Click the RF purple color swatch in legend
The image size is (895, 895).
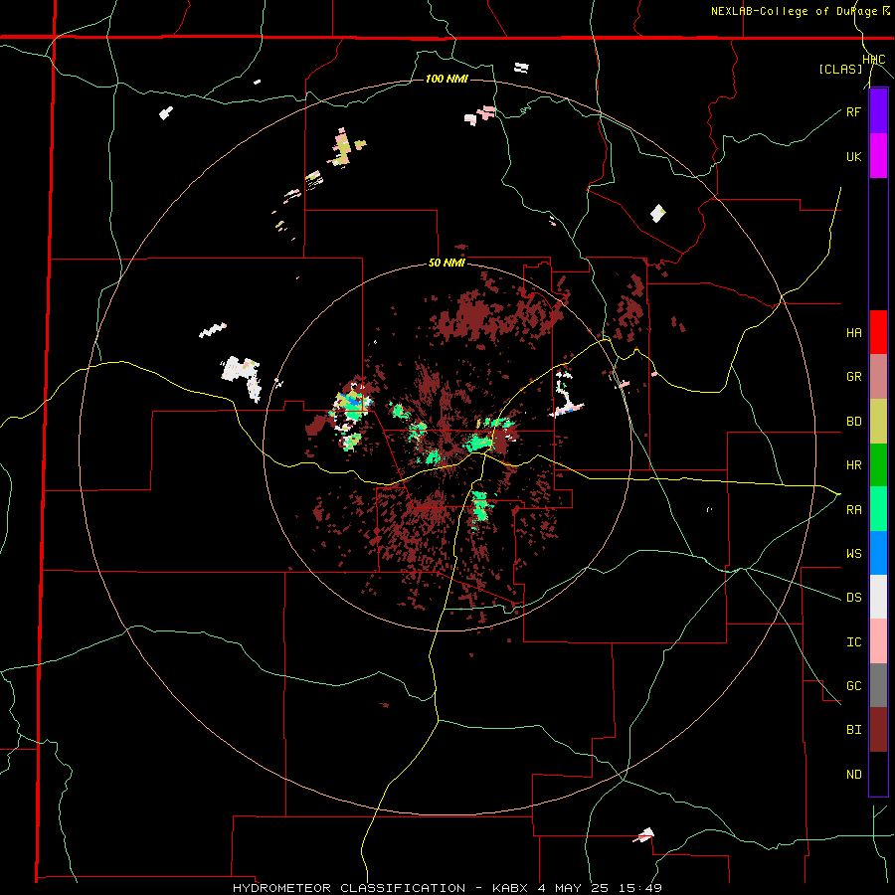878,111
